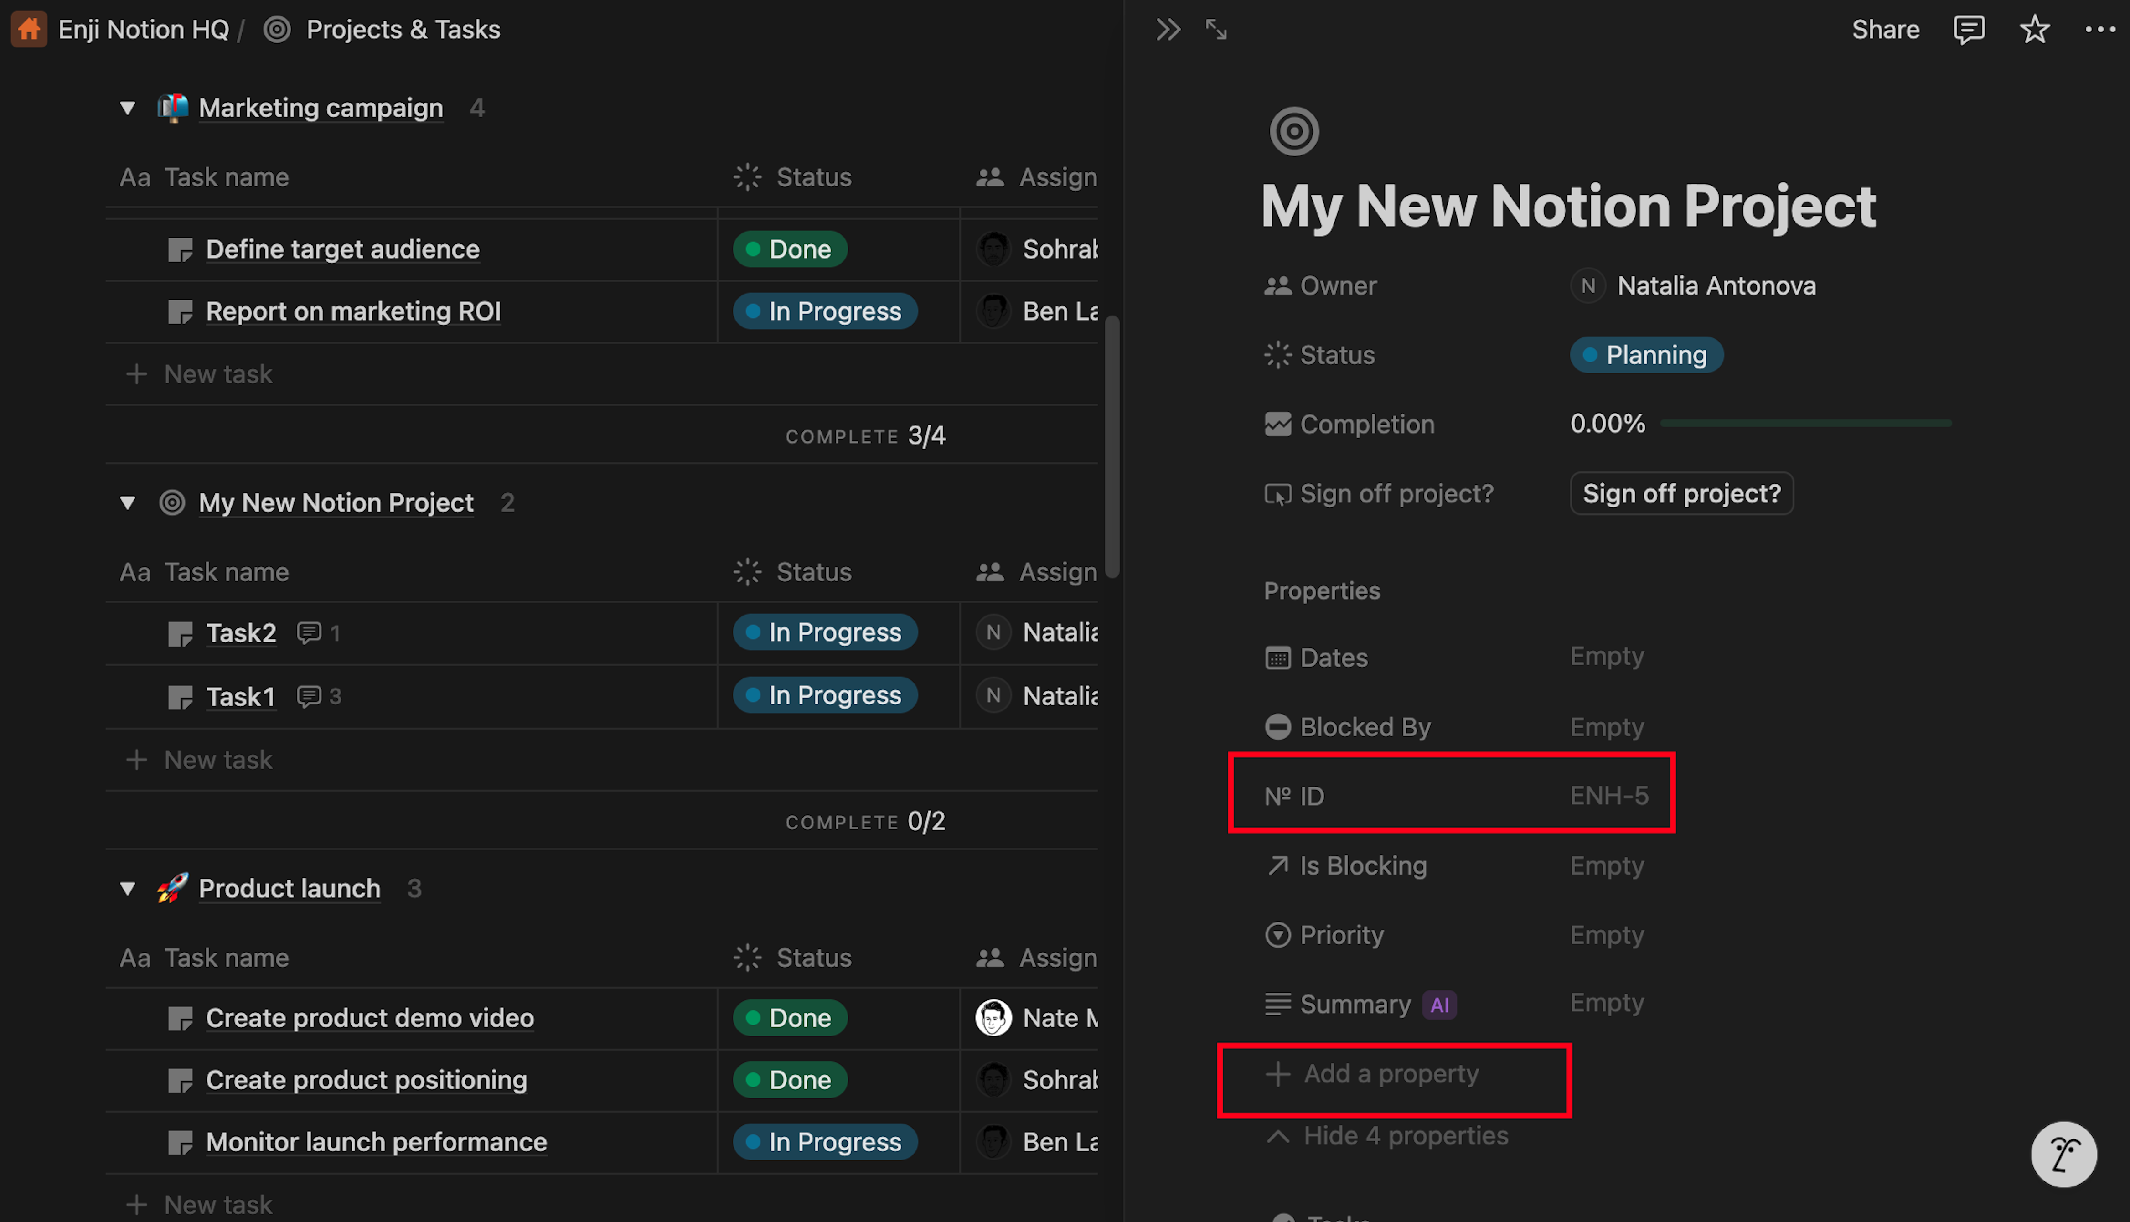2130x1222 pixels.
Task: Click the Blocked By property icon
Action: [1277, 726]
